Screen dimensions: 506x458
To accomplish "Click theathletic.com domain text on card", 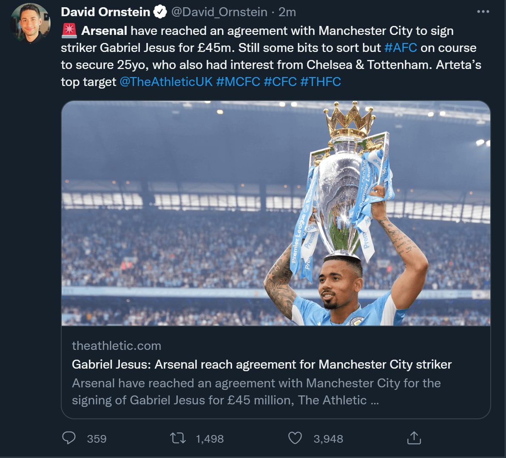I will pyautogui.click(x=117, y=346).
